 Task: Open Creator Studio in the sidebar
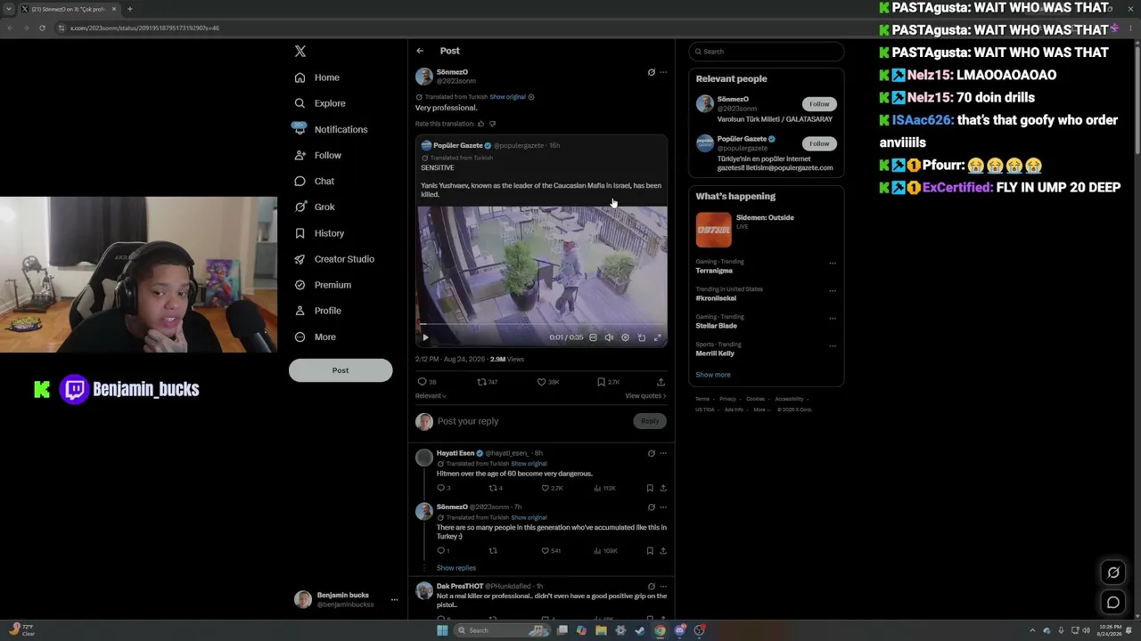(334, 259)
